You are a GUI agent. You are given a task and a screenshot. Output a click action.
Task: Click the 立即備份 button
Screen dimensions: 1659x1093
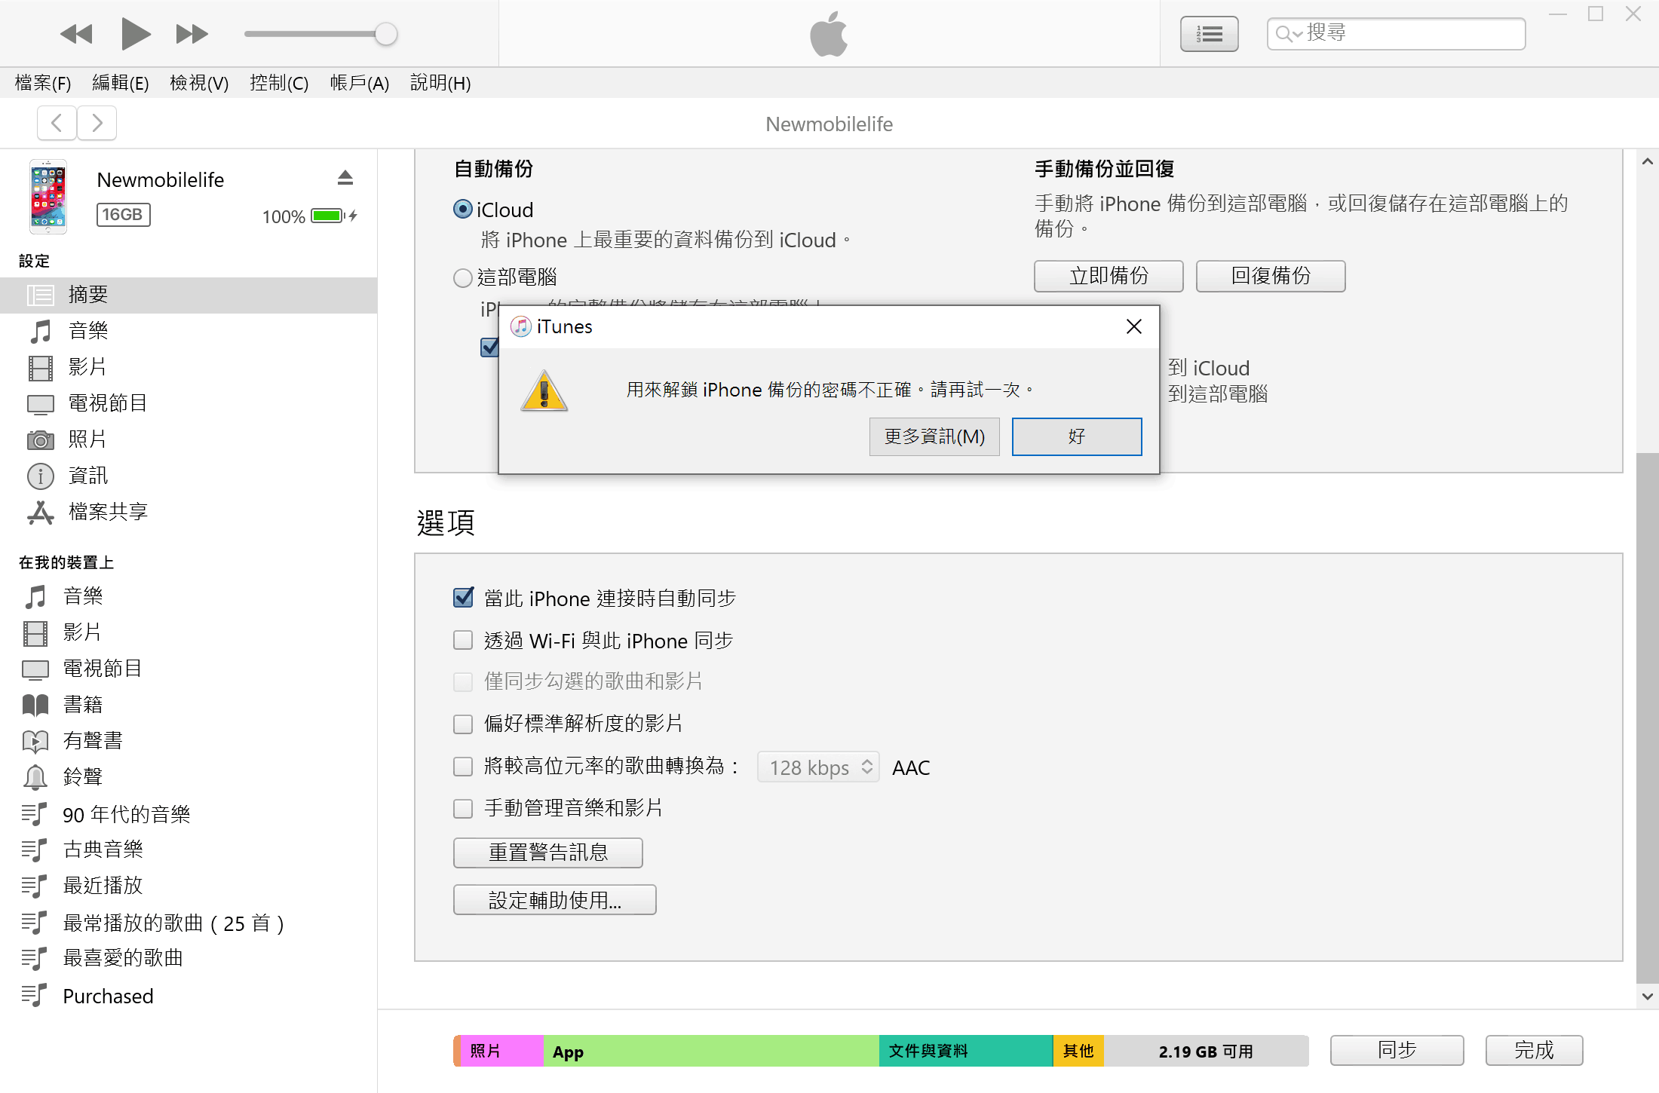[x=1109, y=276]
